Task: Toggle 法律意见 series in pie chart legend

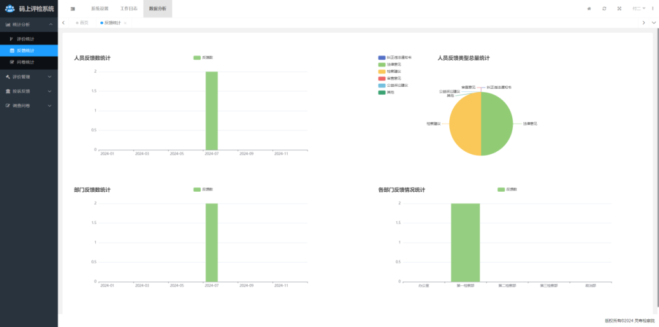Action: 390,64
